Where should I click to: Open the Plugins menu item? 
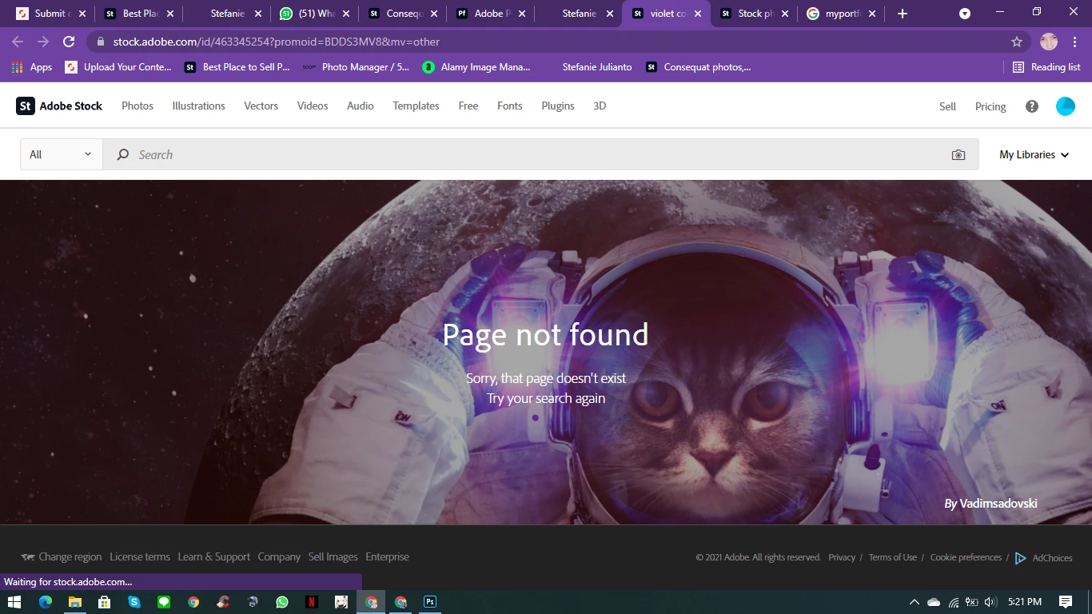click(x=558, y=106)
